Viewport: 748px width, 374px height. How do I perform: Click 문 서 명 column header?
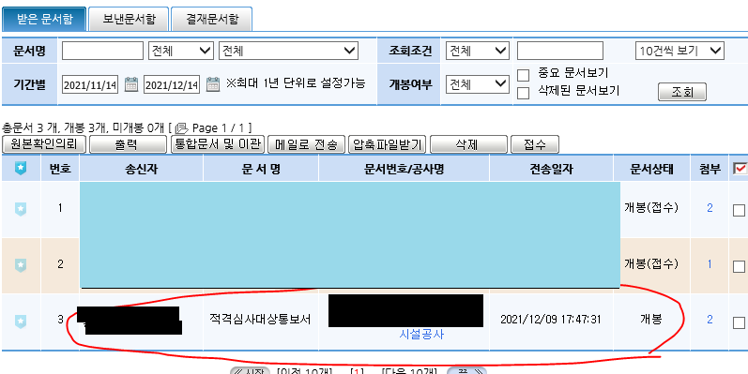[x=261, y=169]
